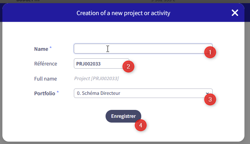This screenshot has height=144, width=250.
Task: Click the Référence field containing PRJ002033
Action: point(102,63)
